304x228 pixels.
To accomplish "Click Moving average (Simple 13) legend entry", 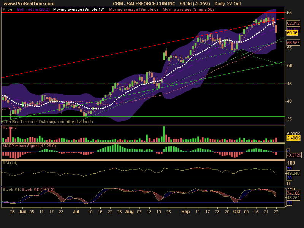I will pos(79,9).
